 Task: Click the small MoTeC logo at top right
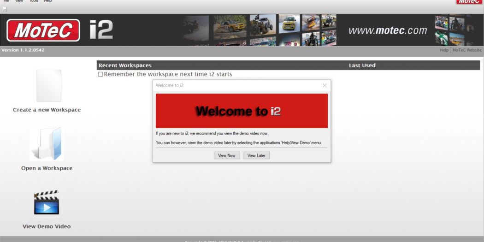[469, 1]
